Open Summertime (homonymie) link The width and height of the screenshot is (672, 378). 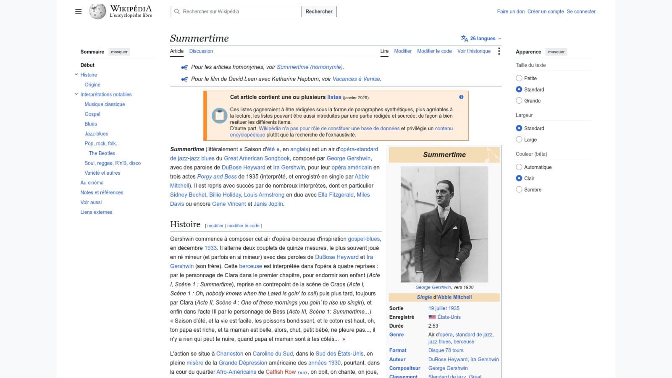click(x=310, y=67)
